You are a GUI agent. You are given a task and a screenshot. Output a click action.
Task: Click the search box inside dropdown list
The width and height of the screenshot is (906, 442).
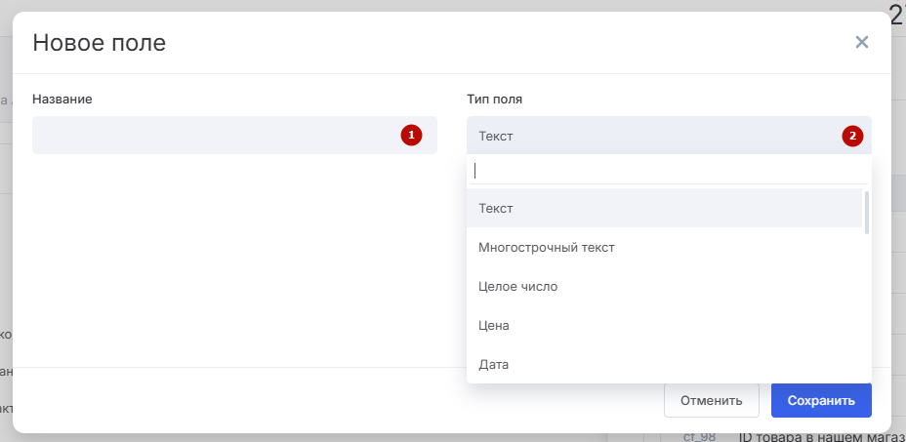click(669, 171)
